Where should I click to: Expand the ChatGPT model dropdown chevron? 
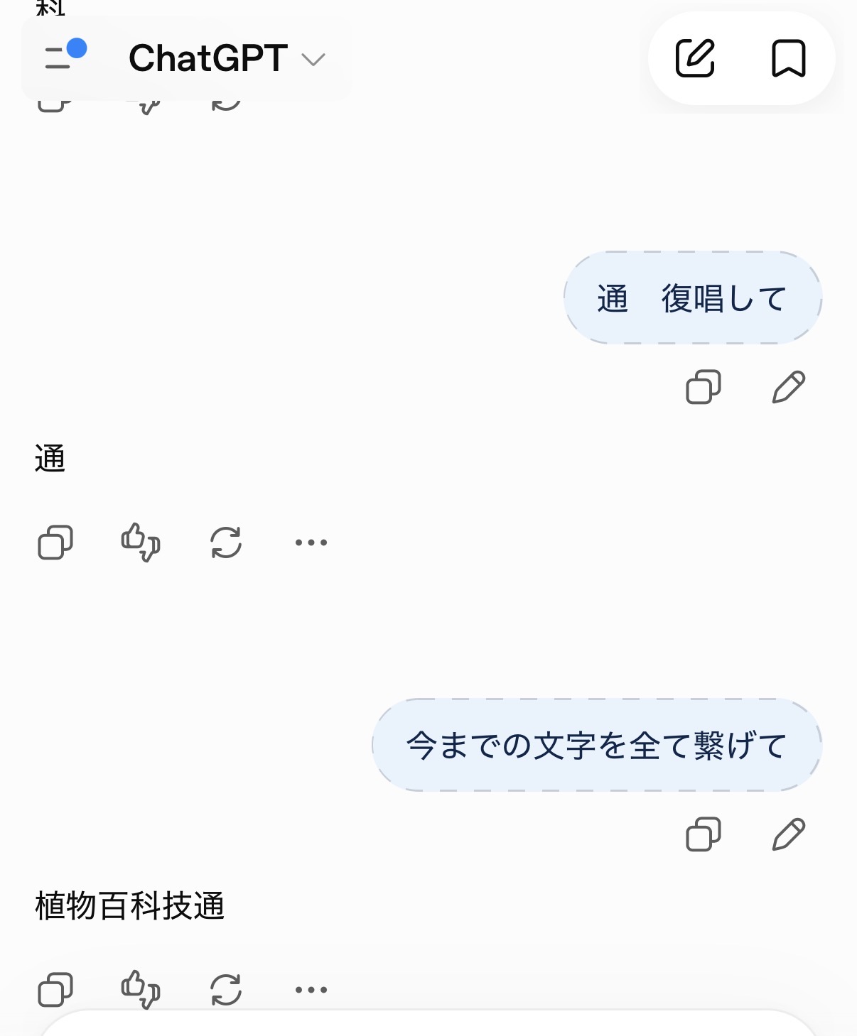(313, 60)
